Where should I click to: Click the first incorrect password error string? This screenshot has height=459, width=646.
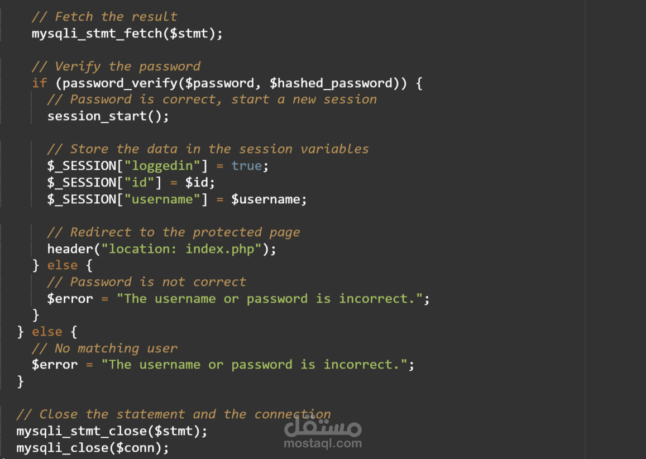pos(270,299)
